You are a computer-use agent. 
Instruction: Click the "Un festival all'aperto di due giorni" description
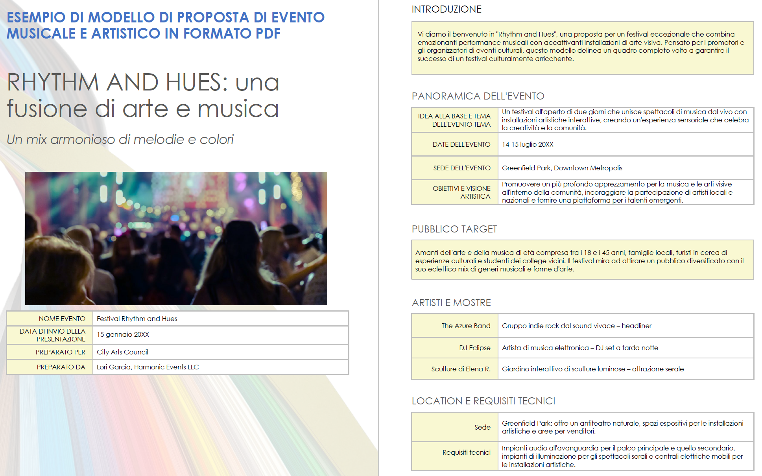click(626, 120)
